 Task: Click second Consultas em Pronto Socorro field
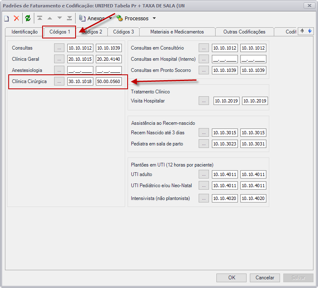tap(253, 70)
